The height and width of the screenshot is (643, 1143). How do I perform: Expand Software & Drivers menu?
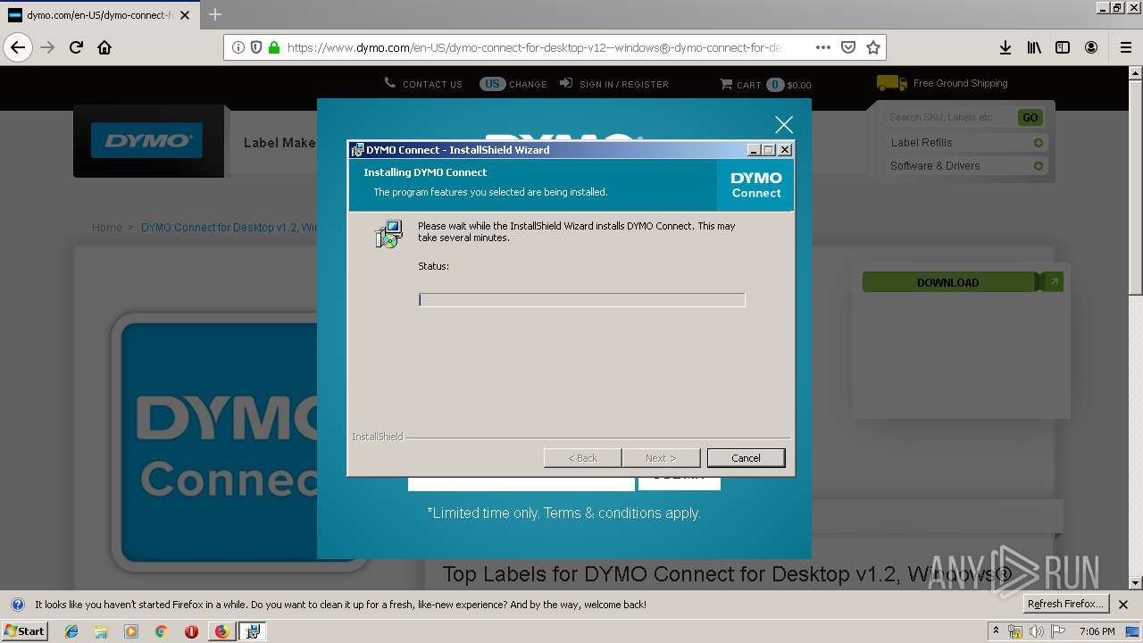pos(965,166)
